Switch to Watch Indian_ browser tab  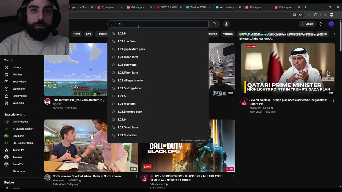[228, 7]
